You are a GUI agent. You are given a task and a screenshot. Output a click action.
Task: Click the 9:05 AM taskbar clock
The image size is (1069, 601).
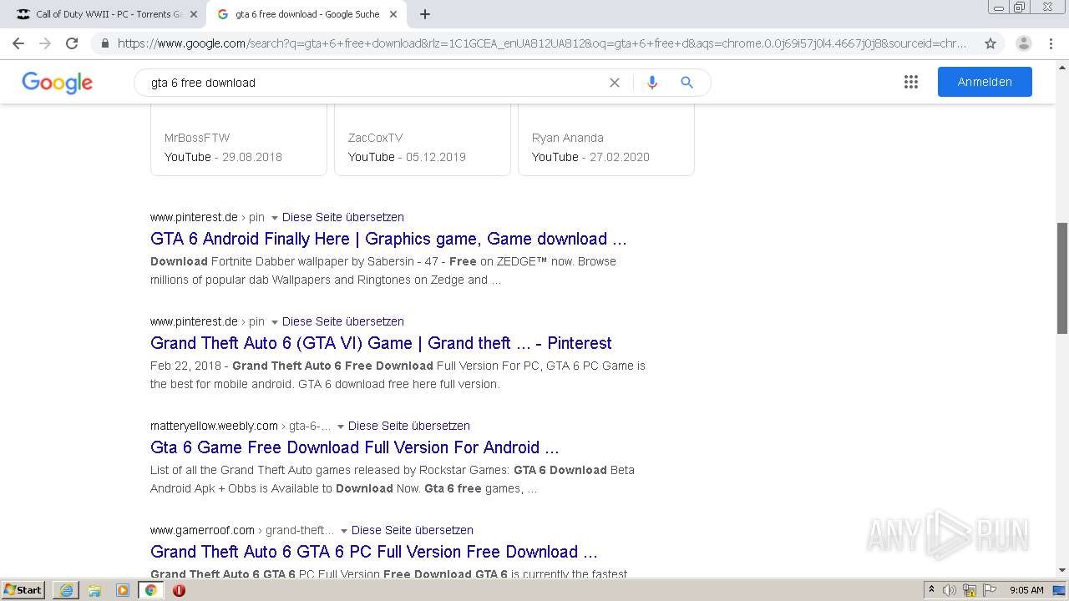pos(1026,590)
